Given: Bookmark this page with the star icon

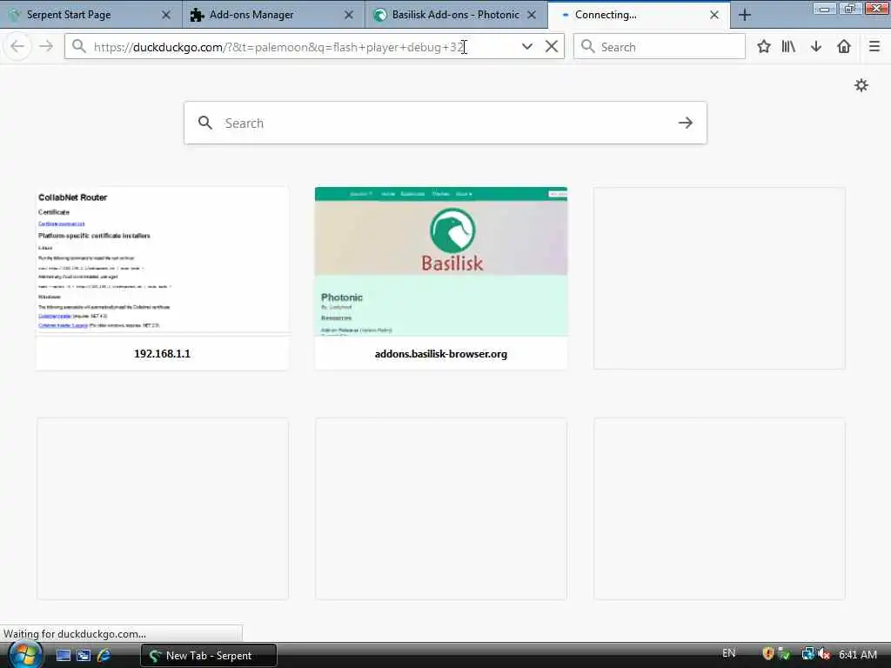Looking at the screenshot, I should point(764,47).
